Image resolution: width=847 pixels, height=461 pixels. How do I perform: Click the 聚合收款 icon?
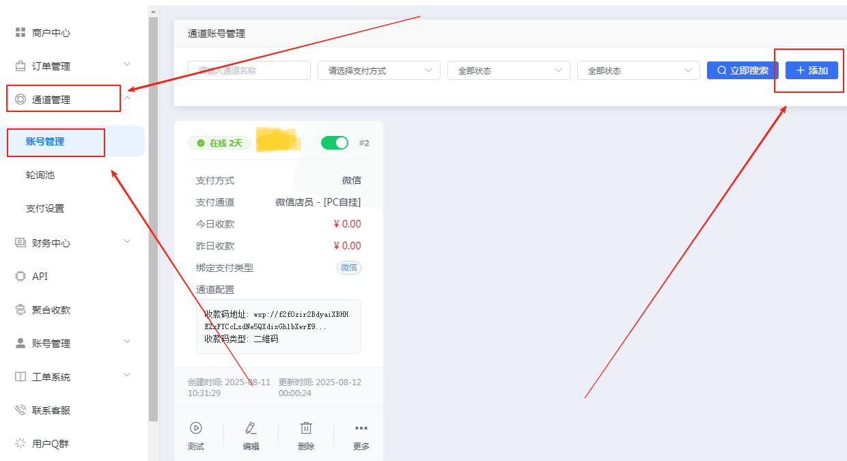[20, 309]
